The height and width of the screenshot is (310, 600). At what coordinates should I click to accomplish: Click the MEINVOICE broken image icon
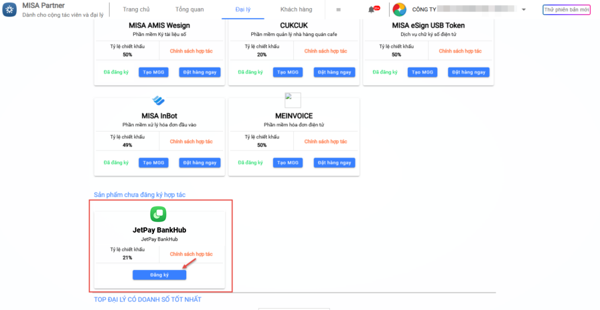pos(293,100)
